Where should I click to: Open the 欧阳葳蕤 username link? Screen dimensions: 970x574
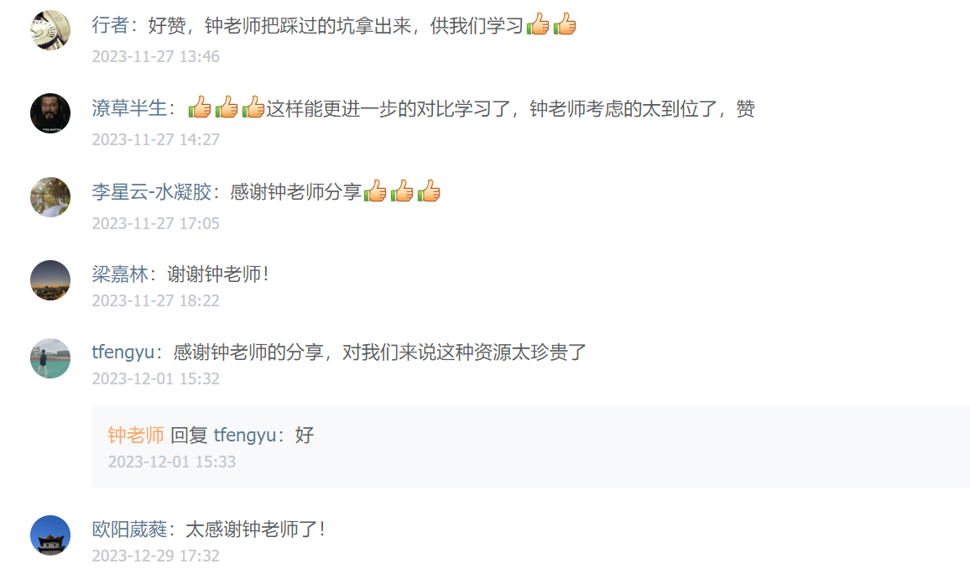pos(129,529)
